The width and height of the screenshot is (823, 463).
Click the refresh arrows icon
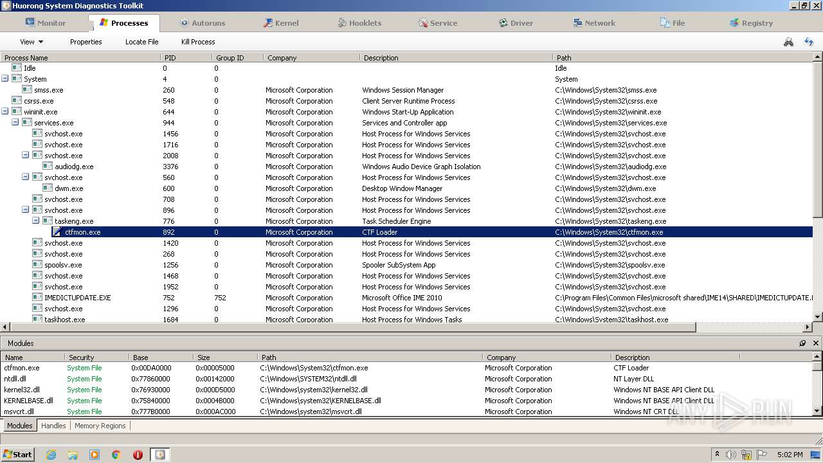(809, 42)
